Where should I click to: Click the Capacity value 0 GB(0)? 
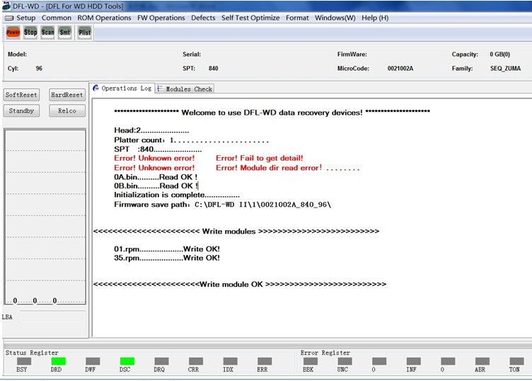pyautogui.click(x=499, y=55)
